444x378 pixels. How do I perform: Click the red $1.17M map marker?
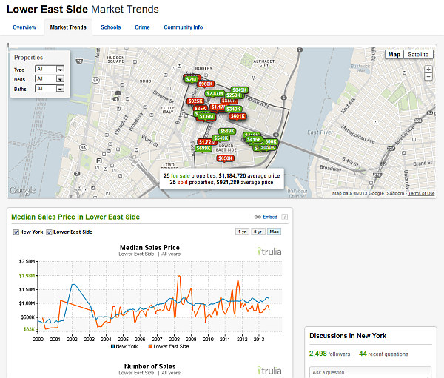click(218, 107)
